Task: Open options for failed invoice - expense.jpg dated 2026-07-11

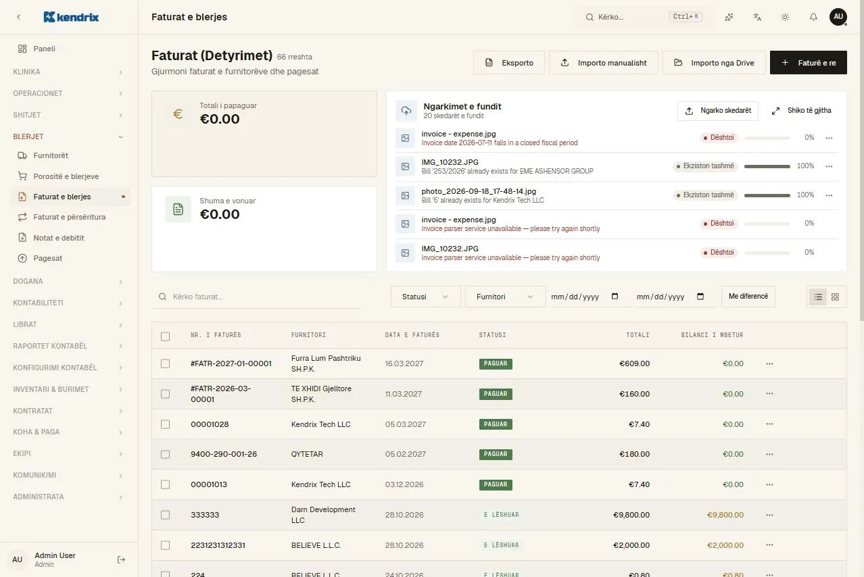Action: [x=829, y=138]
